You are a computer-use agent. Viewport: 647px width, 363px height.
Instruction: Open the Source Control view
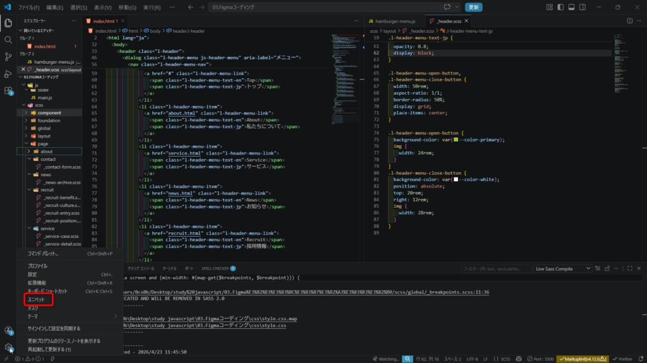coord(8,57)
